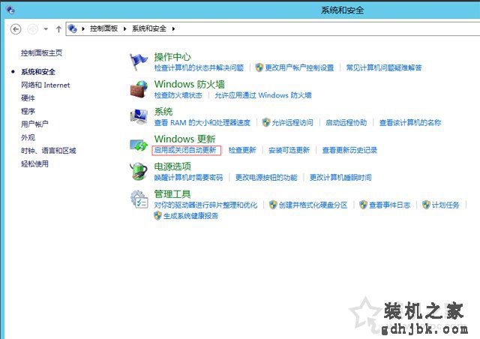Click the forward arrow navigation button
The height and width of the screenshot is (339, 480).
click(33, 29)
